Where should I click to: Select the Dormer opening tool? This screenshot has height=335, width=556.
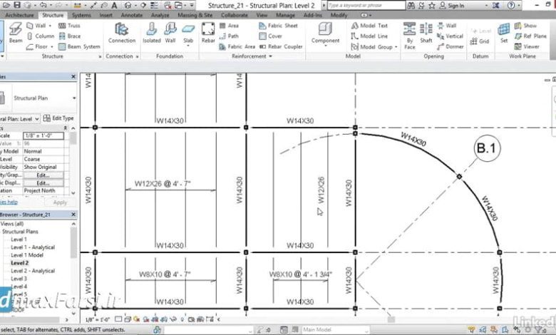point(450,46)
